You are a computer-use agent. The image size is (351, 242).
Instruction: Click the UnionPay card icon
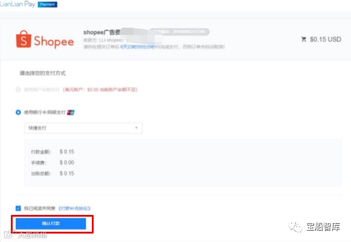(71, 113)
